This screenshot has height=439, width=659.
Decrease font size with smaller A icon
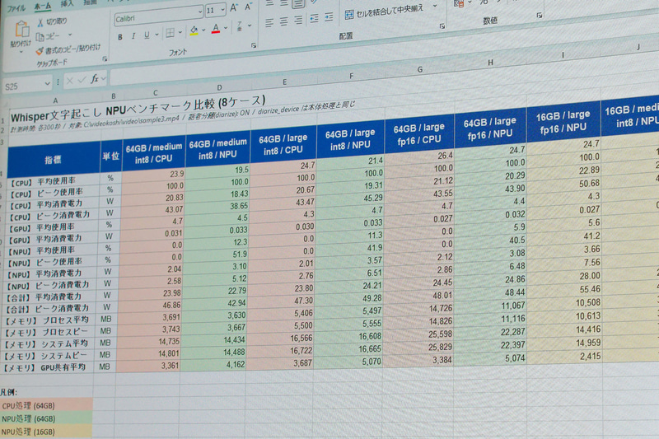click(248, 7)
